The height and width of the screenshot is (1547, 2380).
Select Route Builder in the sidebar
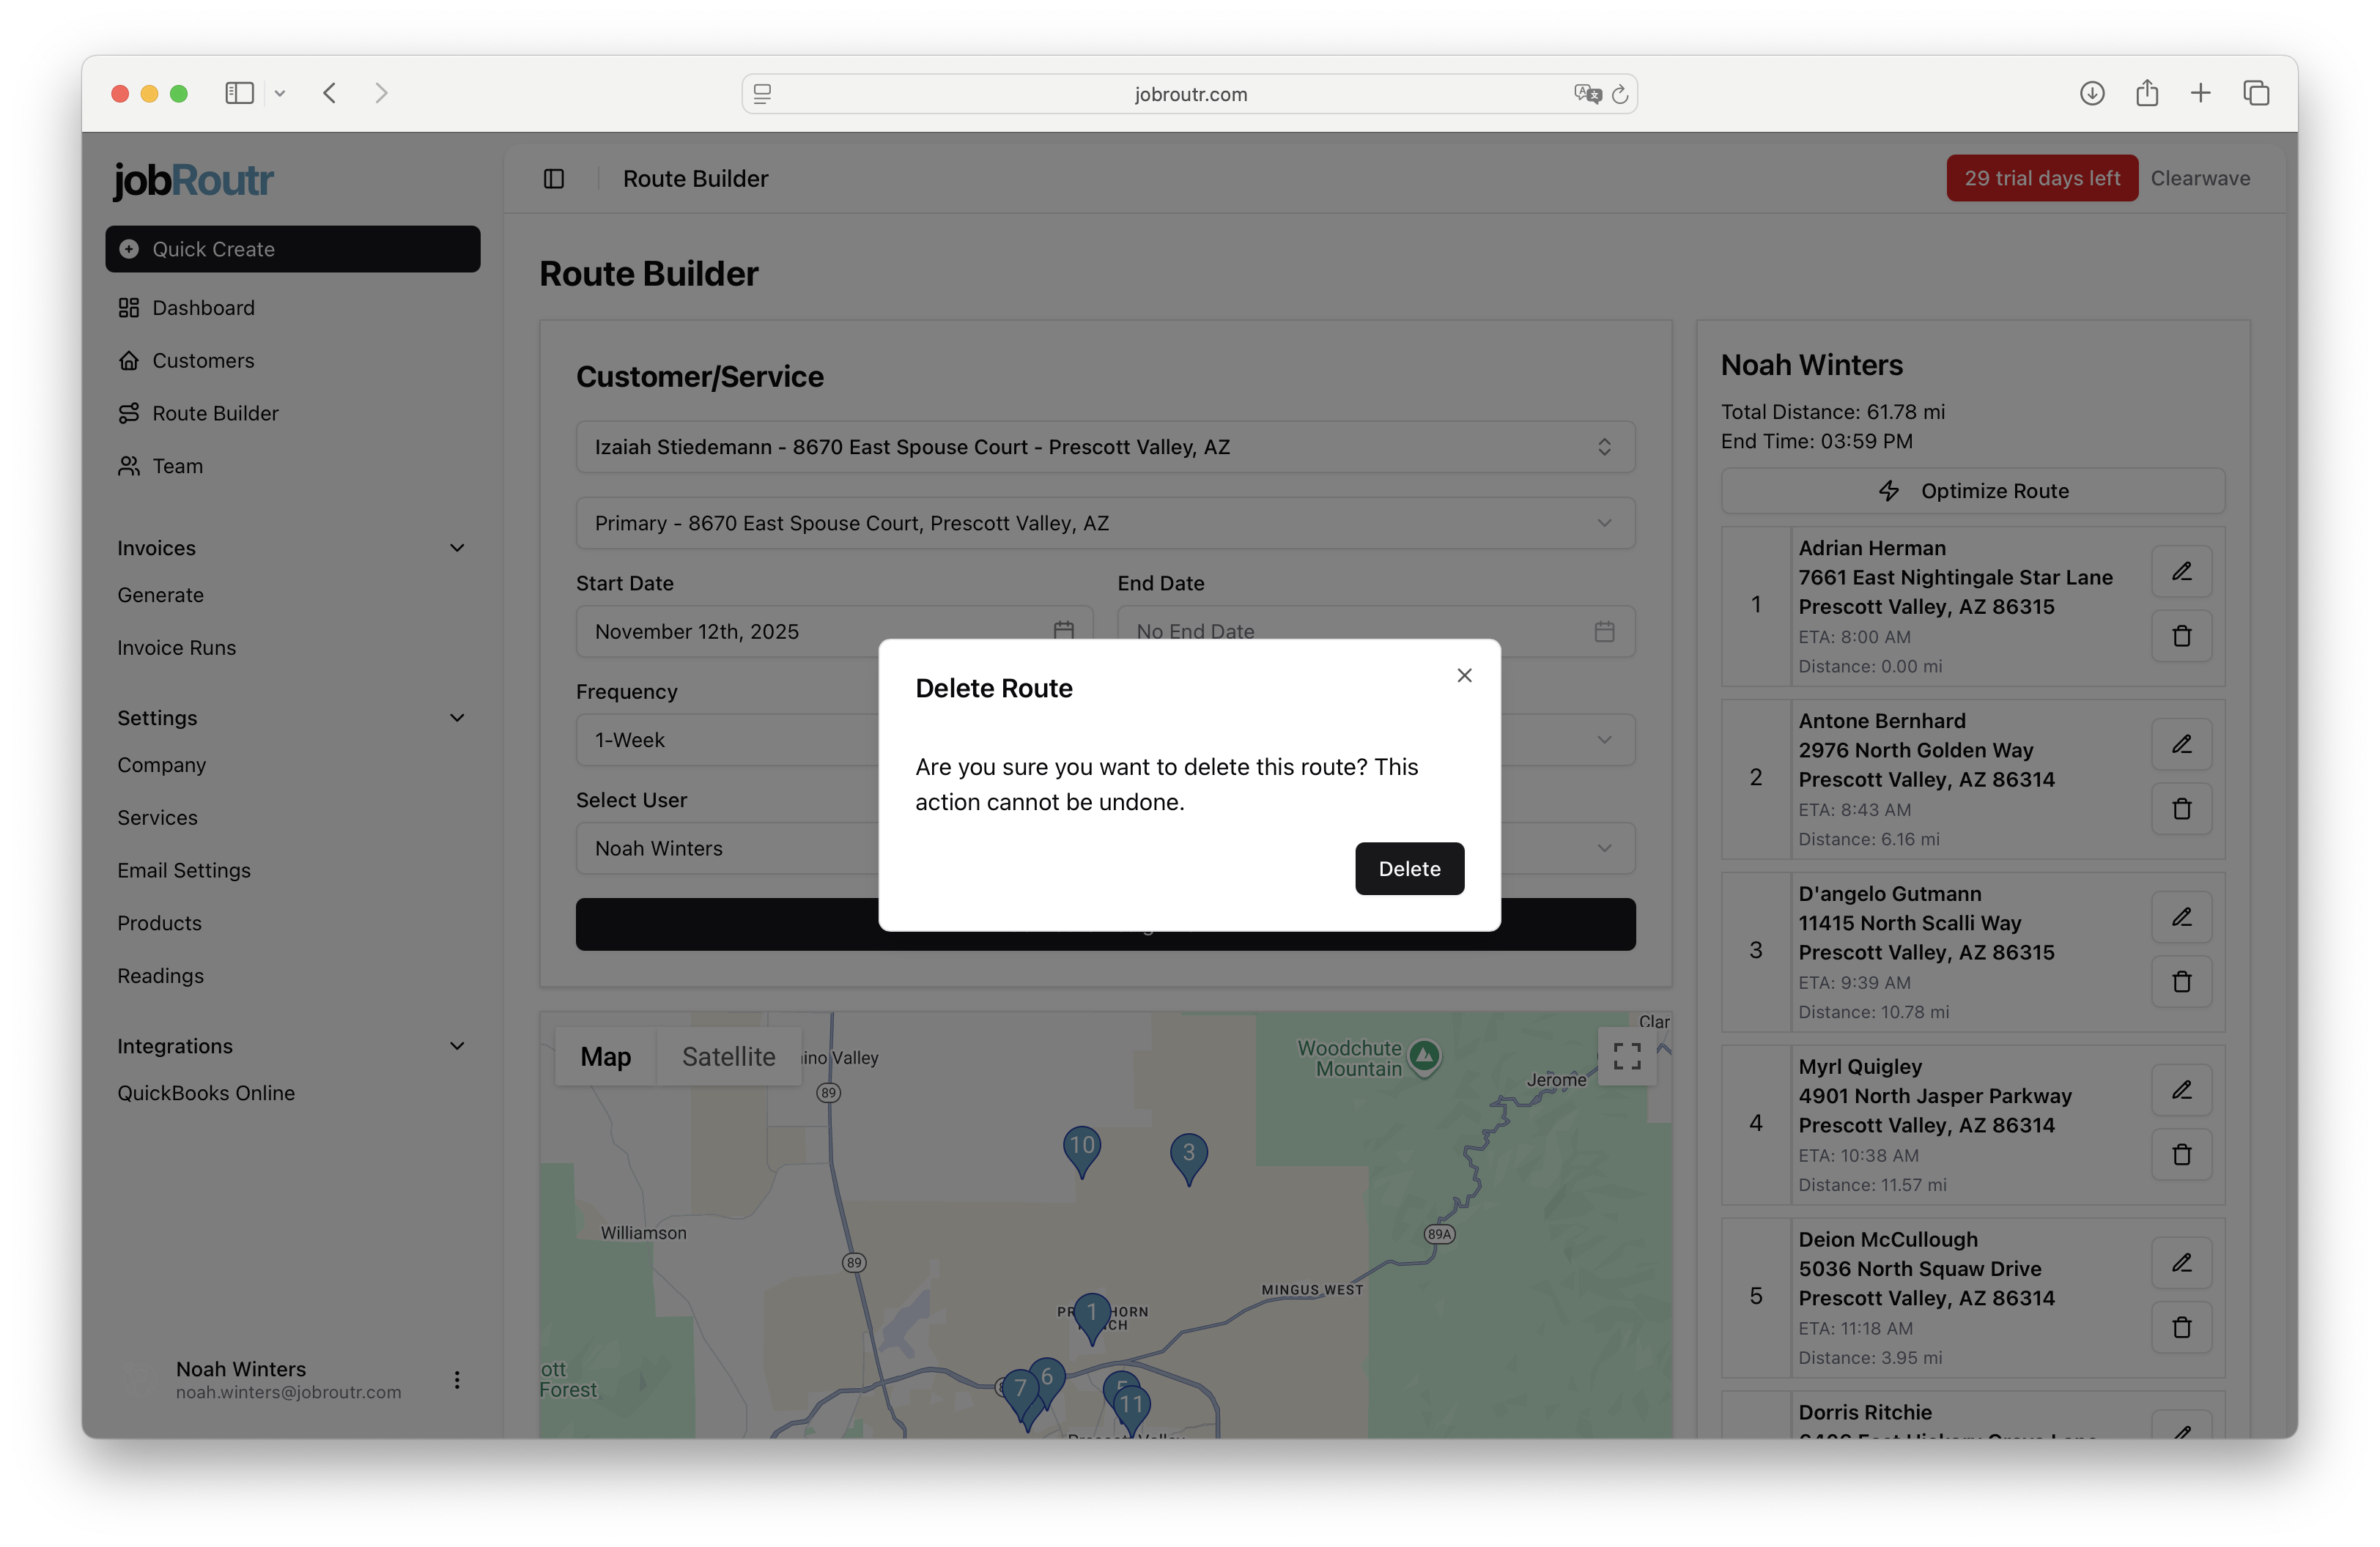[215, 412]
